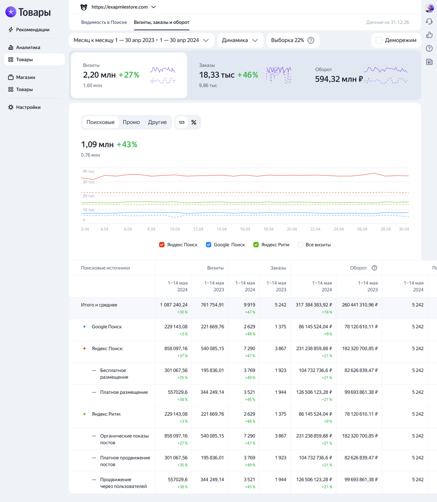The height and width of the screenshot is (502, 437).
Task: Switch to the Промо source tab
Action: coord(131,122)
